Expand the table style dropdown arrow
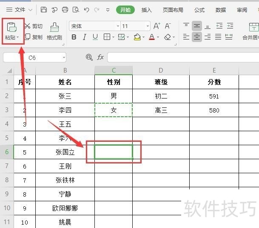Screen dimensions: 259x228 pyautogui.click(x=128, y=37)
